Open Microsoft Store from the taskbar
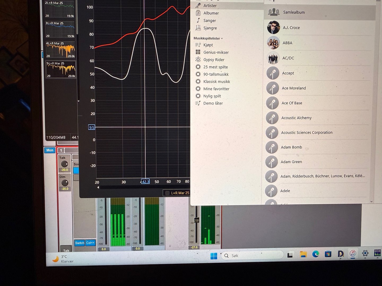This screenshot has width=382, height=286. (328, 254)
